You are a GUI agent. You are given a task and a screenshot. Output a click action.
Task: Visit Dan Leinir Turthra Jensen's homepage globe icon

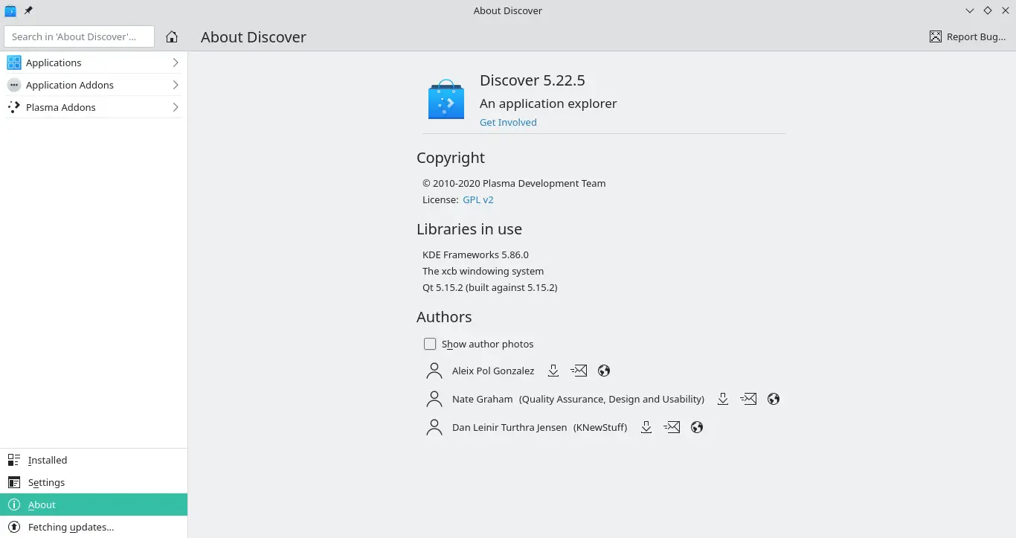(697, 427)
